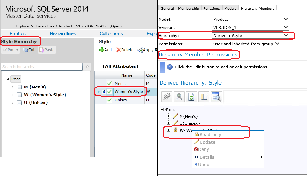
Task: Expand the U {Unisex} tree node arrow
Action: click(x=12, y=103)
